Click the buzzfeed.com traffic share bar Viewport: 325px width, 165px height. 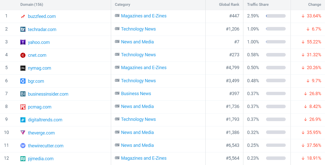[276, 16]
